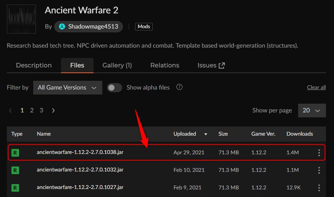Image resolution: width=334 pixels, height=197 pixels.
Task: Go to the previous page arrow
Action: tap(10, 111)
